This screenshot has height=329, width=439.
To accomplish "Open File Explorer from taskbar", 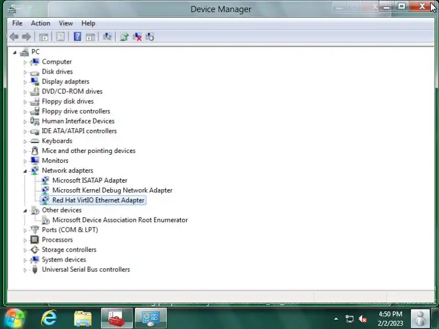I will (x=83, y=319).
